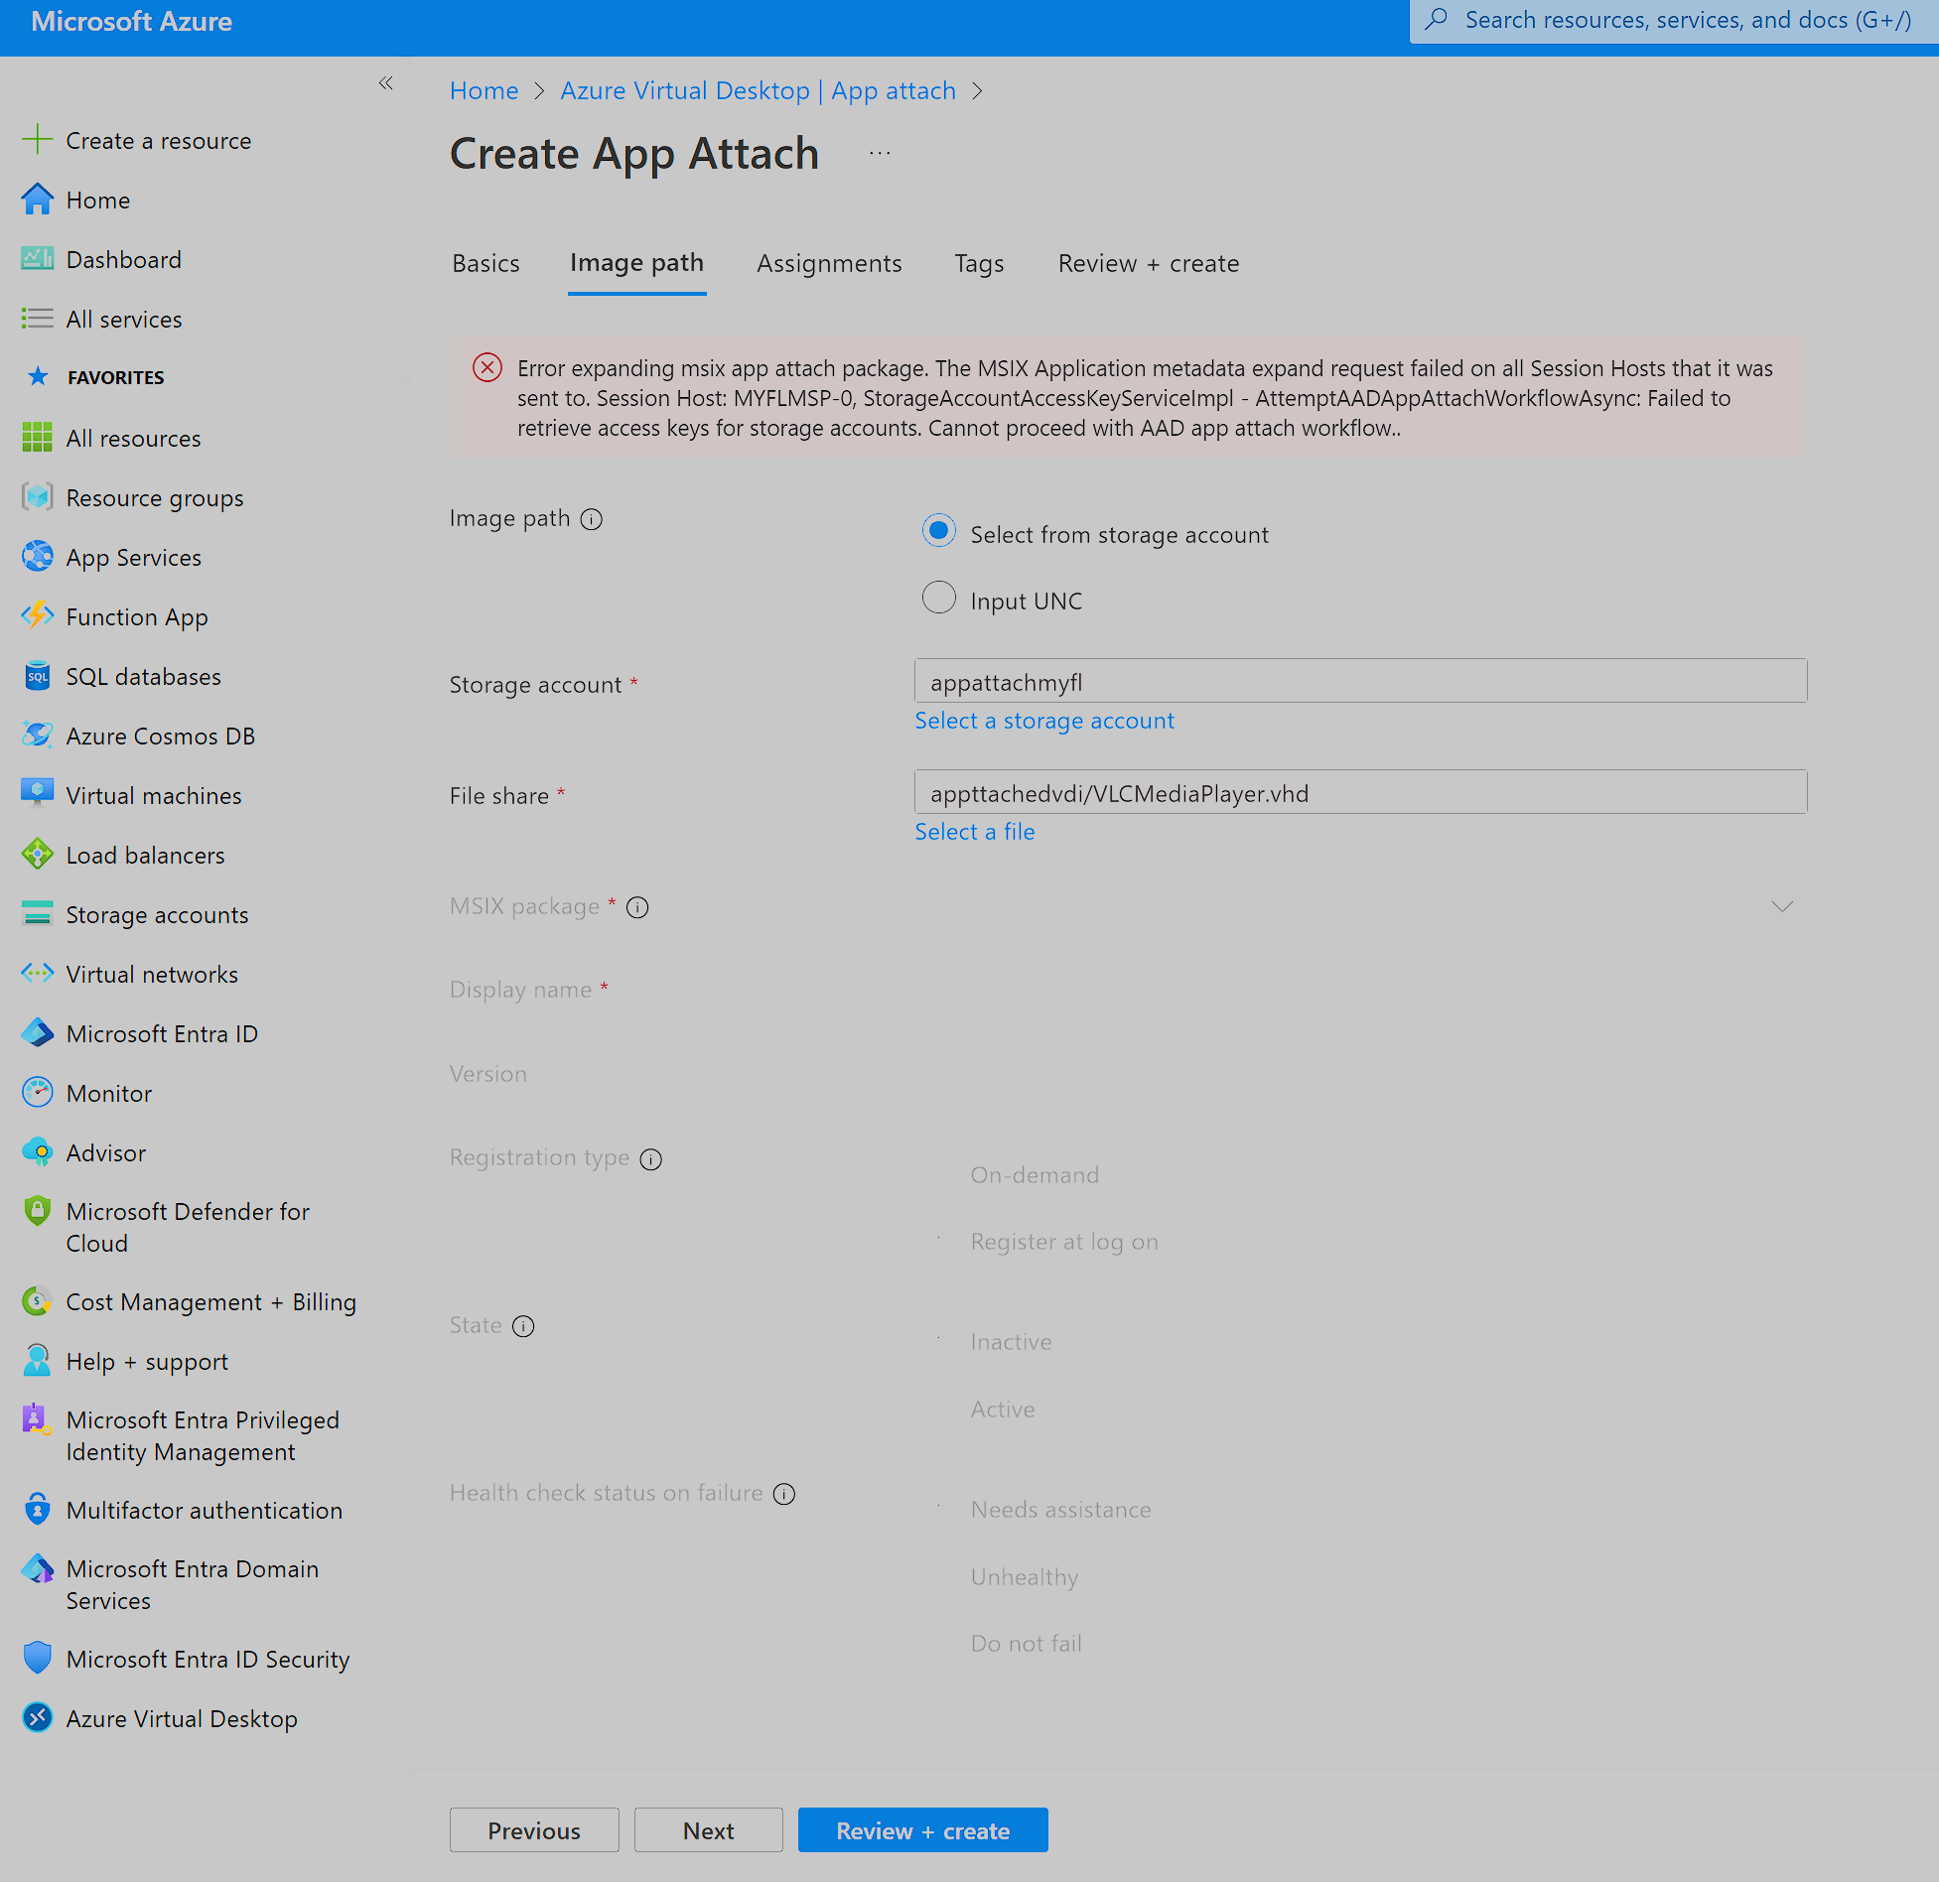1939x1882 pixels.
Task: Open the Tags tab
Action: click(979, 263)
